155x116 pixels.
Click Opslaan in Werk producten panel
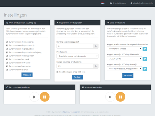(x=27, y=75)
